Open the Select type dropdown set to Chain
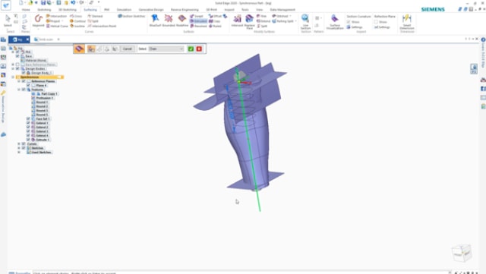The image size is (486, 274). (166, 49)
